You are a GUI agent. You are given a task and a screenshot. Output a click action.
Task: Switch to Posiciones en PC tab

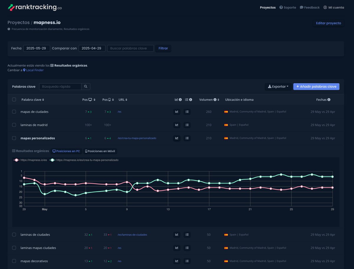click(x=66, y=151)
